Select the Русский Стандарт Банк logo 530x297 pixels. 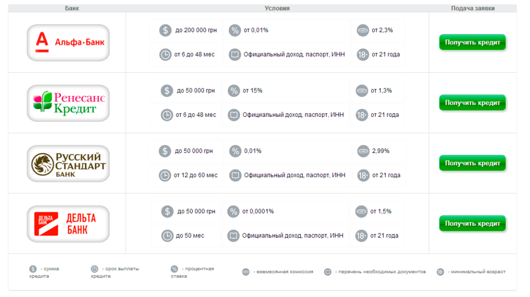point(68,163)
